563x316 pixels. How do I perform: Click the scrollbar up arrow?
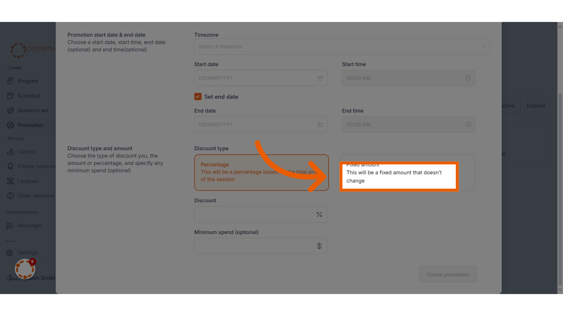(560, 26)
